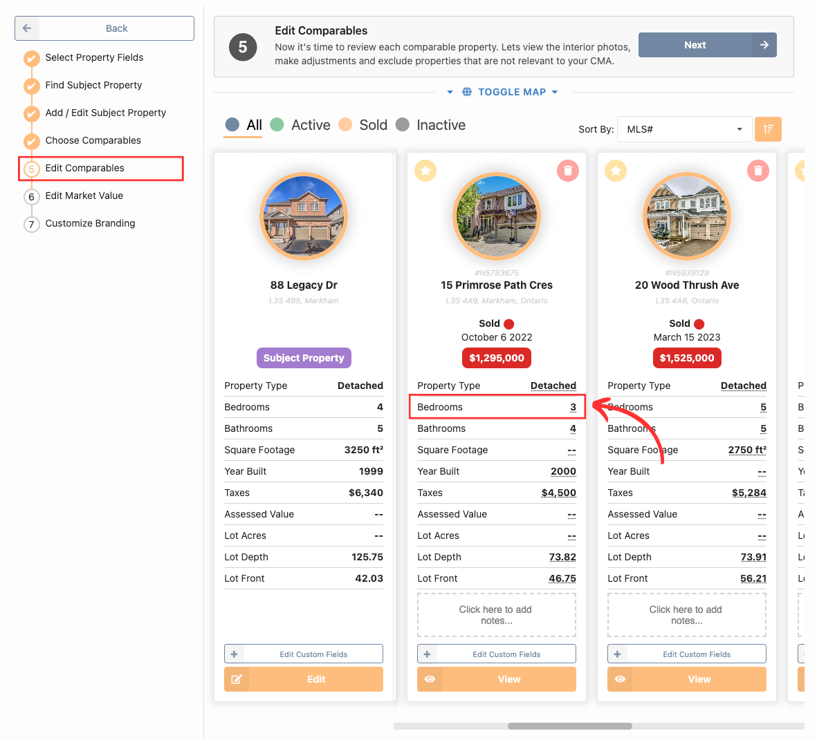Click the Next button
The width and height of the screenshot is (817, 740).
pos(707,46)
